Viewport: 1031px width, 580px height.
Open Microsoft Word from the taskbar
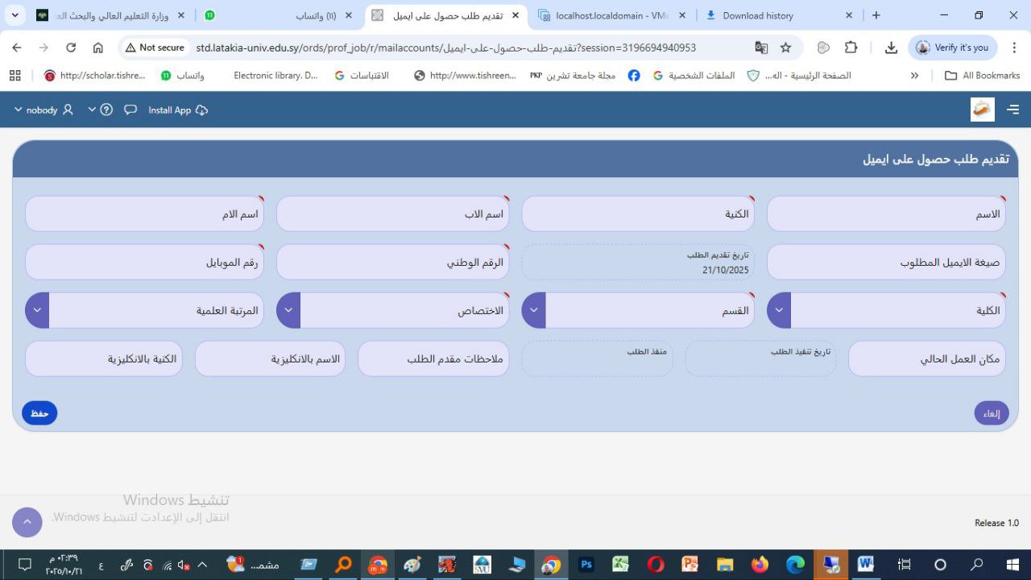865,564
